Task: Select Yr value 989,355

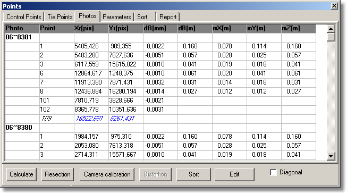Action: [x=121, y=46]
